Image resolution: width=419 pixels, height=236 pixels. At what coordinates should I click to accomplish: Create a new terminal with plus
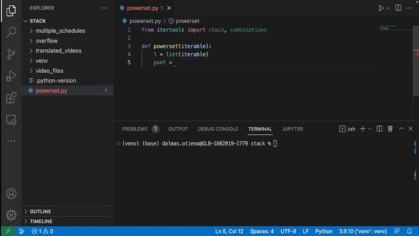[x=362, y=128]
